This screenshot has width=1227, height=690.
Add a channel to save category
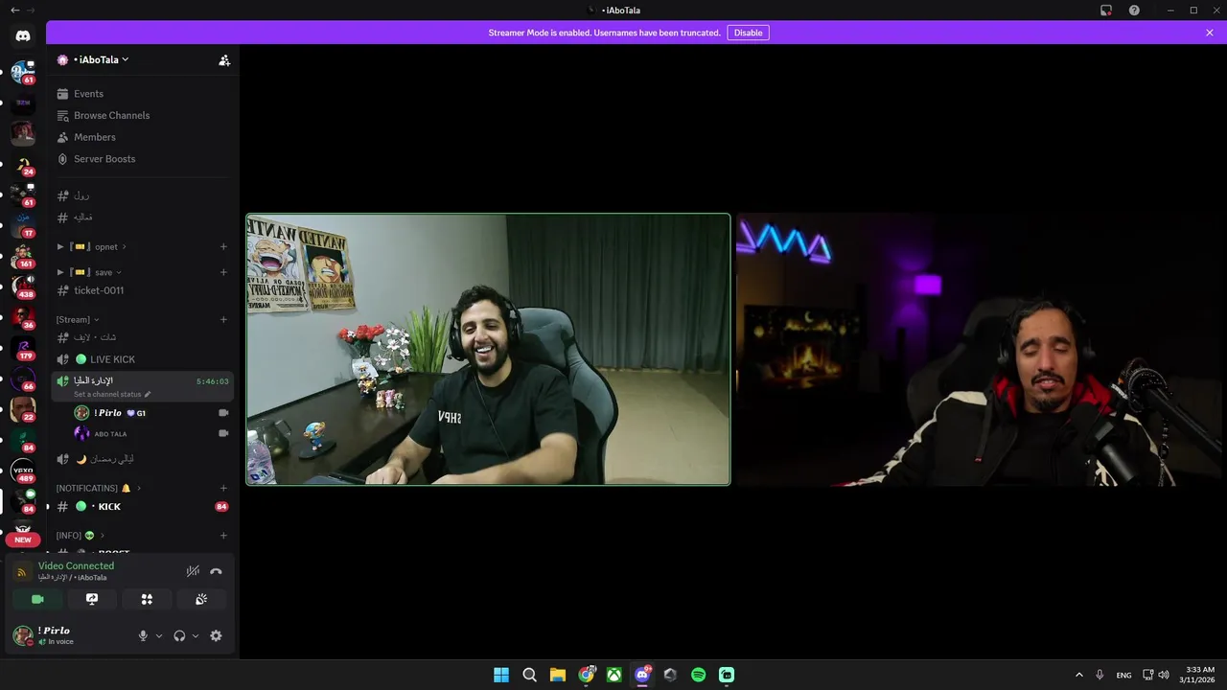[x=223, y=272]
